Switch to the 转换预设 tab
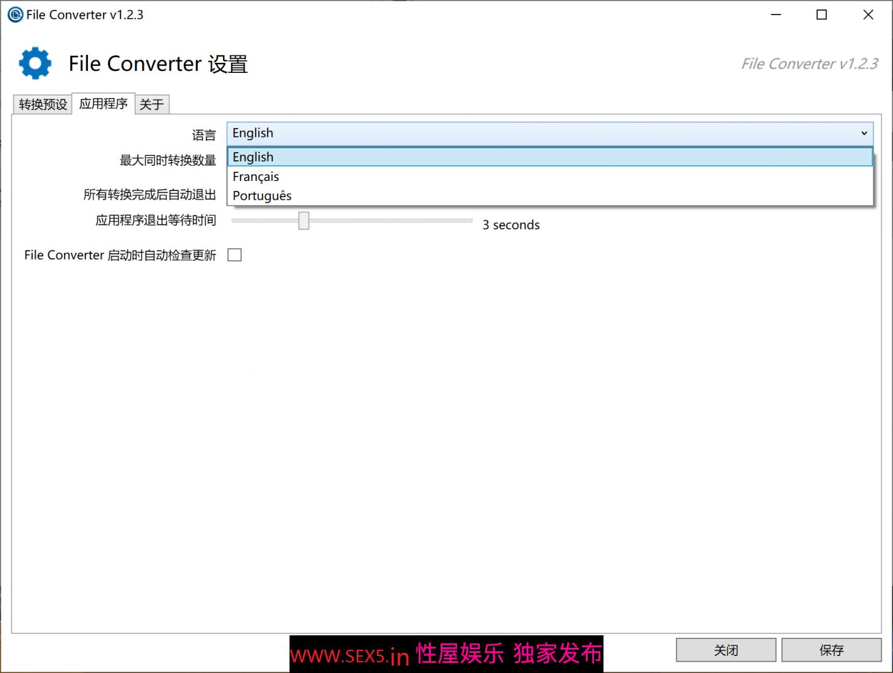Image resolution: width=893 pixels, height=673 pixels. tap(43, 104)
